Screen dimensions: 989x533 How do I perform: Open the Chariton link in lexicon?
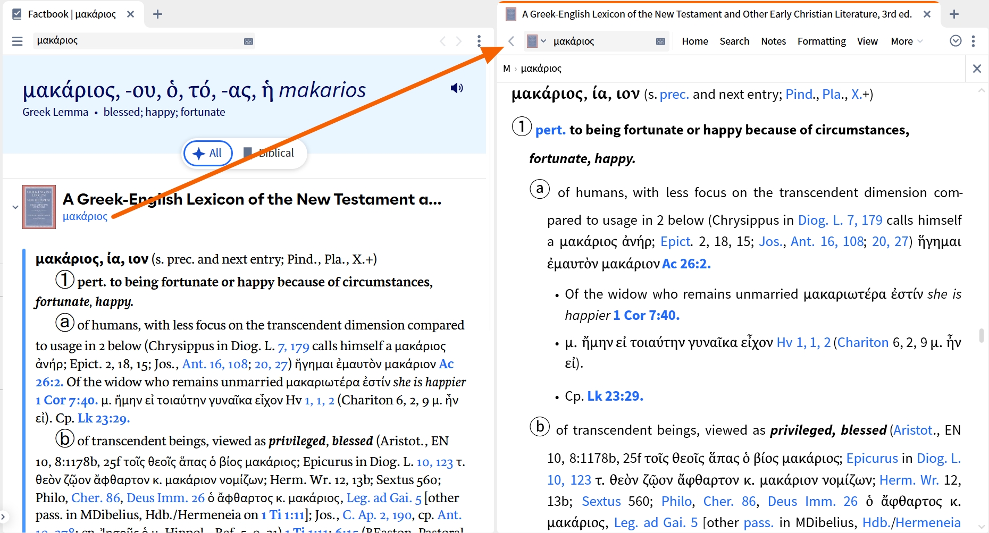click(x=863, y=343)
